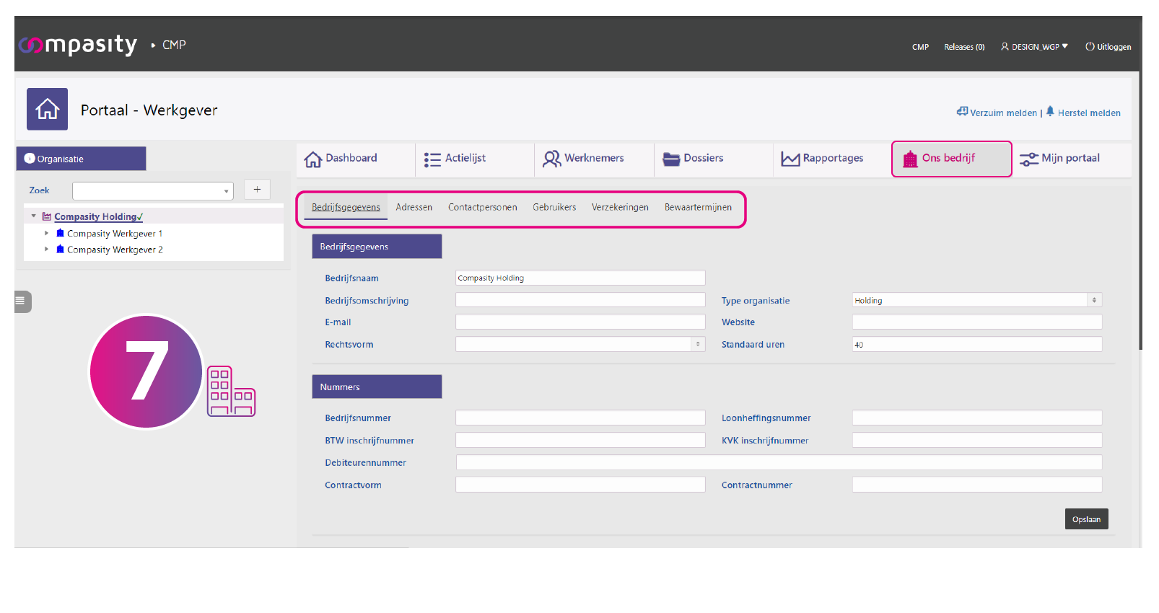Screen dimensions: 1159x613
Task: Click the Dashboard house icon
Action: (x=312, y=159)
